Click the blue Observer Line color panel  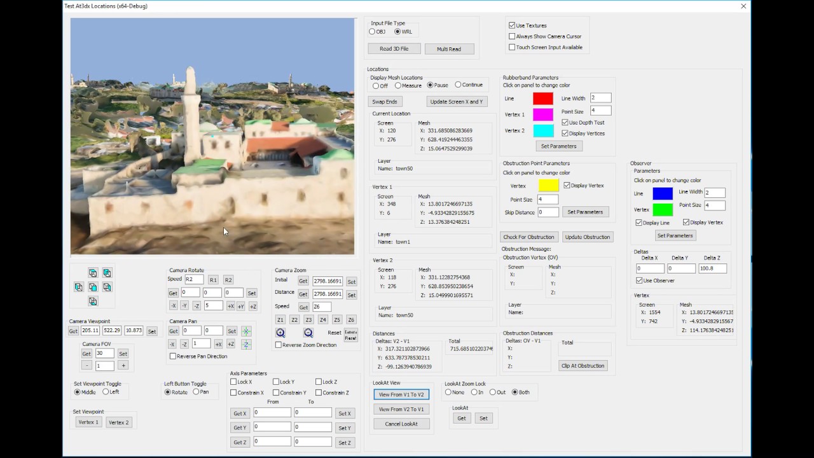point(663,193)
